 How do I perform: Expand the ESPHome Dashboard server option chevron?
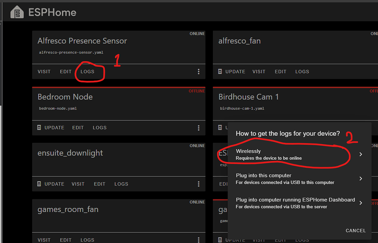pos(360,203)
